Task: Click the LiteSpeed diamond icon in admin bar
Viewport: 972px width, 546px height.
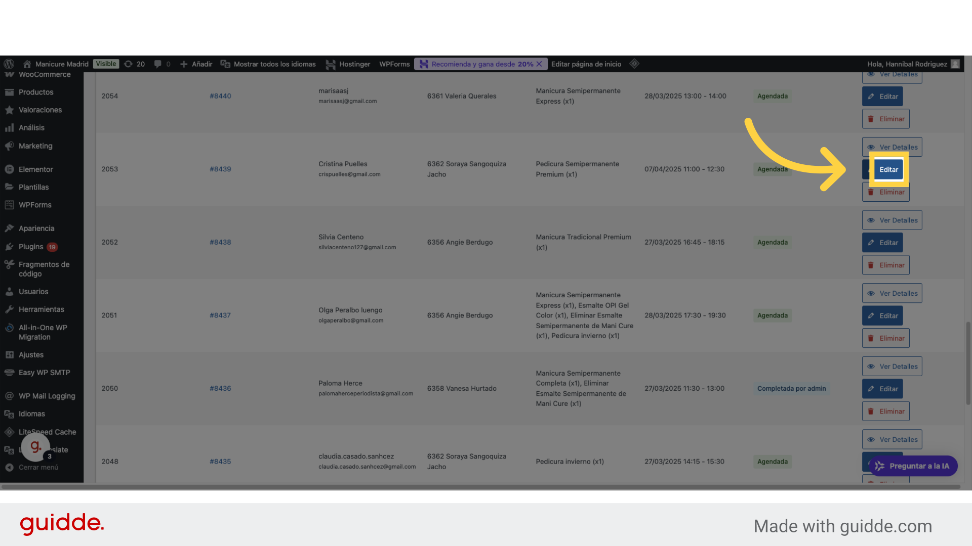Action: pyautogui.click(x=634, y=64)
